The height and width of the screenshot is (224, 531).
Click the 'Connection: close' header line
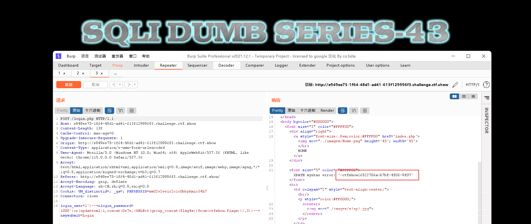[x=79, y=196]
